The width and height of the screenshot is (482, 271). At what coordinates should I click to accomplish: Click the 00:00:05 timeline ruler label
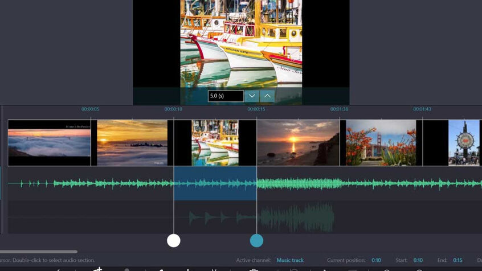(x=90, y=109)
